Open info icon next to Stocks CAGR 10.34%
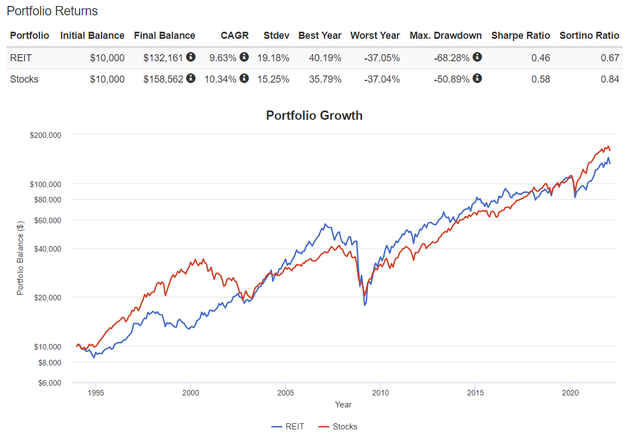Screen dimensions: 627x437 pos(244,79)
